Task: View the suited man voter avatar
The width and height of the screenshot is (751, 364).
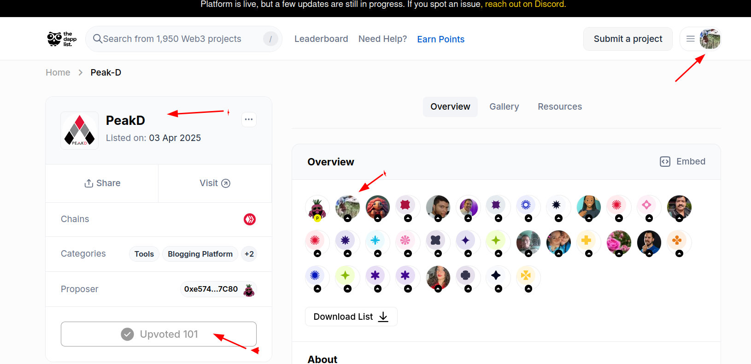Action: (649, 243)
